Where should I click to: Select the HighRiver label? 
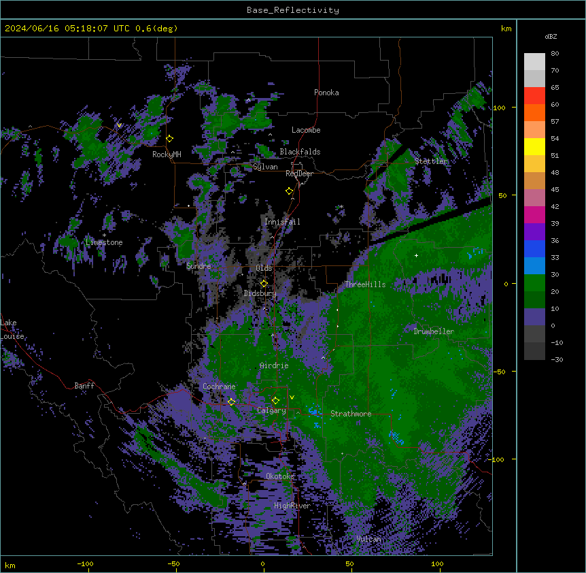tap(292, 506)
